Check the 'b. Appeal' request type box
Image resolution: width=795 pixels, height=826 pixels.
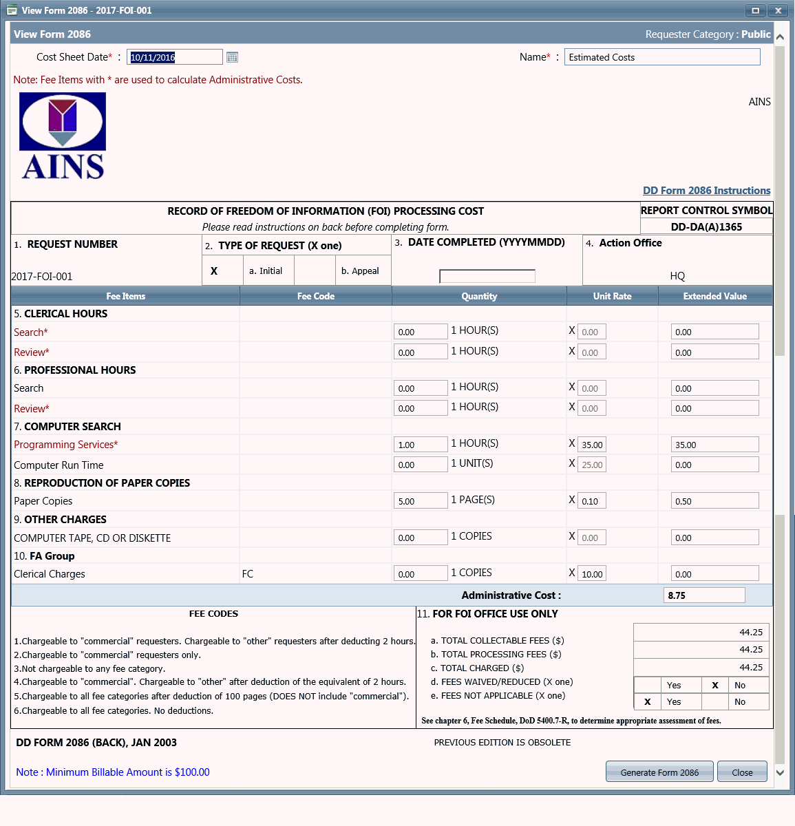tap(315, 271)
